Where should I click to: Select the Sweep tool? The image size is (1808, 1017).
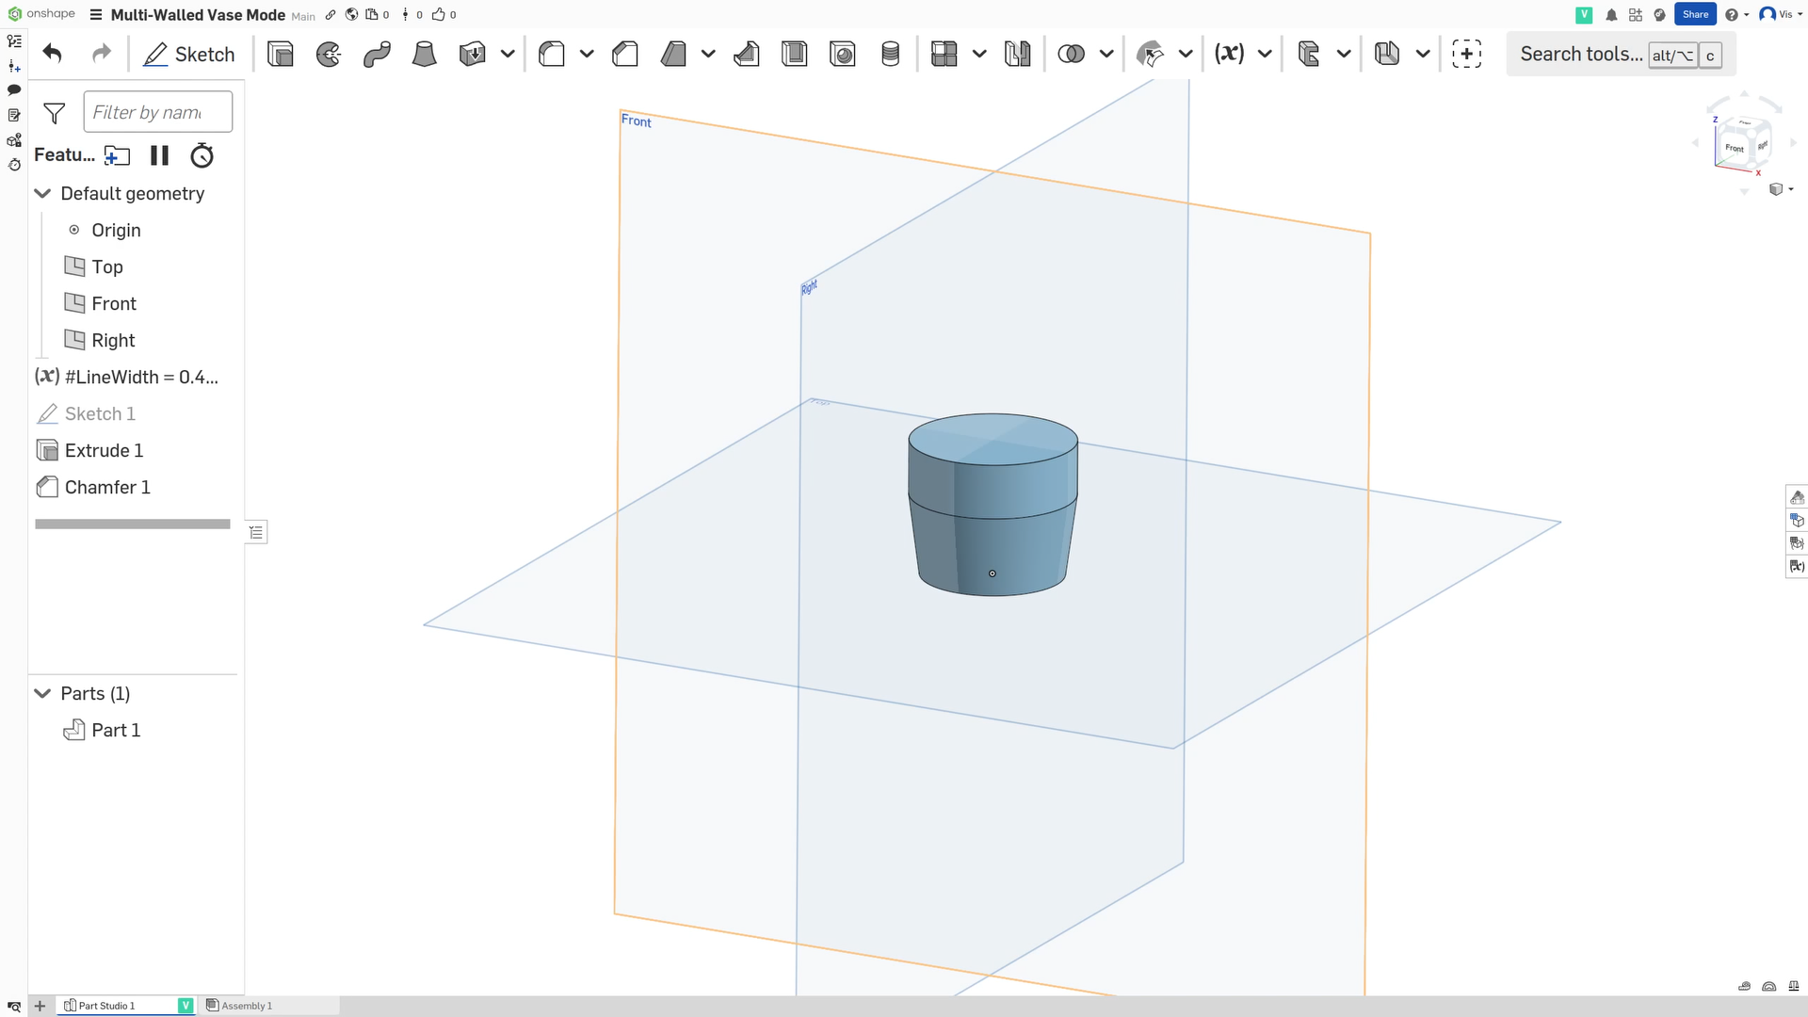tap(377, 54)
